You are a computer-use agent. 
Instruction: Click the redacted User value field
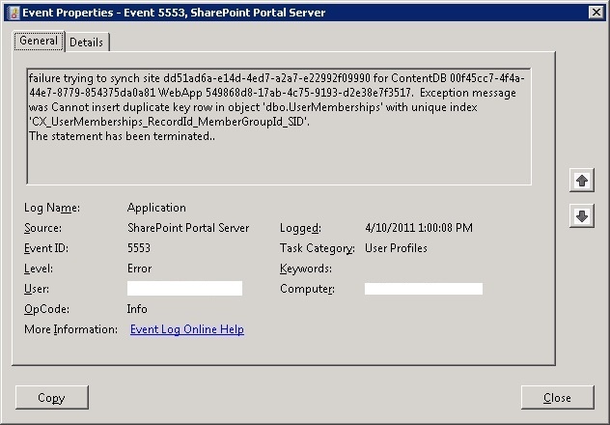click(x=184, y=289)
